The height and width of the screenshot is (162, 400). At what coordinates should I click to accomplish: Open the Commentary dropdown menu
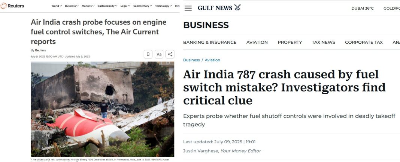pyautogui.click(x=143, y=6)
